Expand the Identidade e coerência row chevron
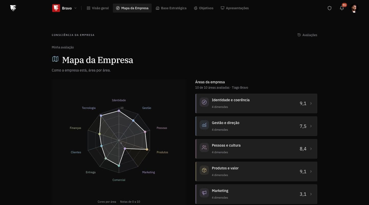369x205 pixels. [x=311, y=104]
